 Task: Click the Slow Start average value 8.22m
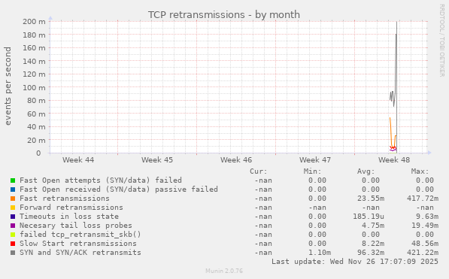[373, 244]
